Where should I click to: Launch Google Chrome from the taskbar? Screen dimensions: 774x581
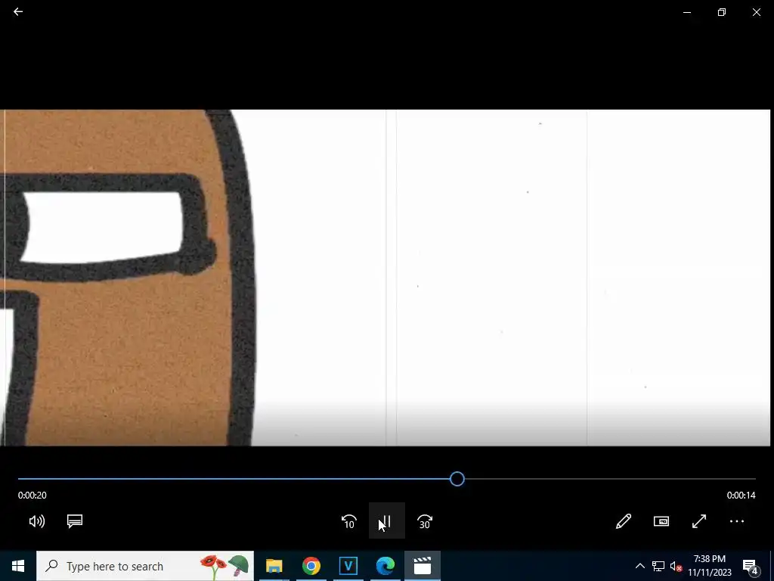click(311, 566)
